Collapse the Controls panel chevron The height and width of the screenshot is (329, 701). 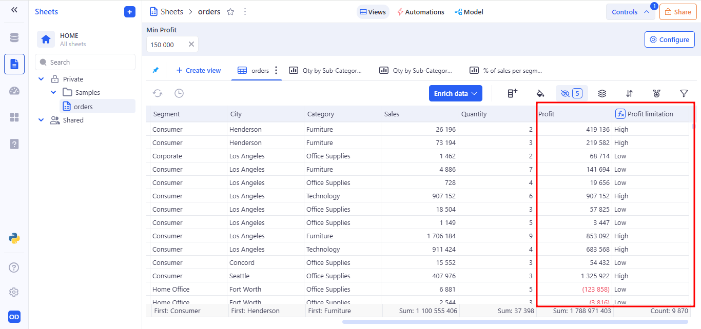click(646, 12)
